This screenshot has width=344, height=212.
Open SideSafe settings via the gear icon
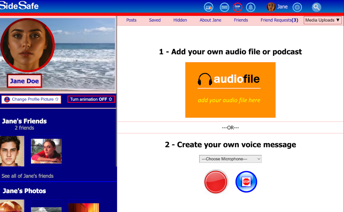tap(297, 7)
